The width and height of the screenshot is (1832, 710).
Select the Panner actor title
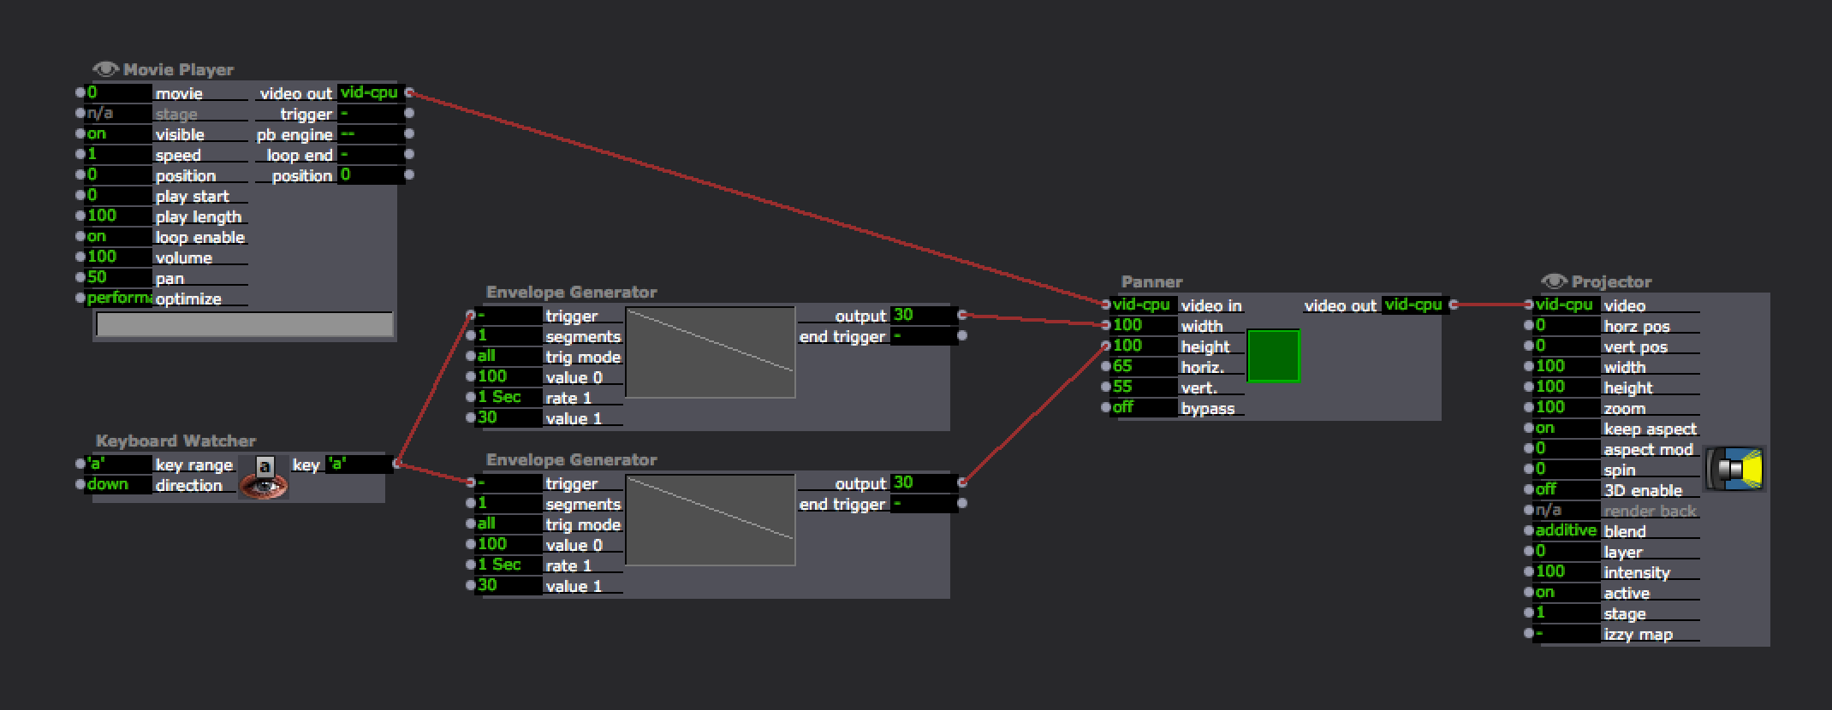tap(1151, 281)
